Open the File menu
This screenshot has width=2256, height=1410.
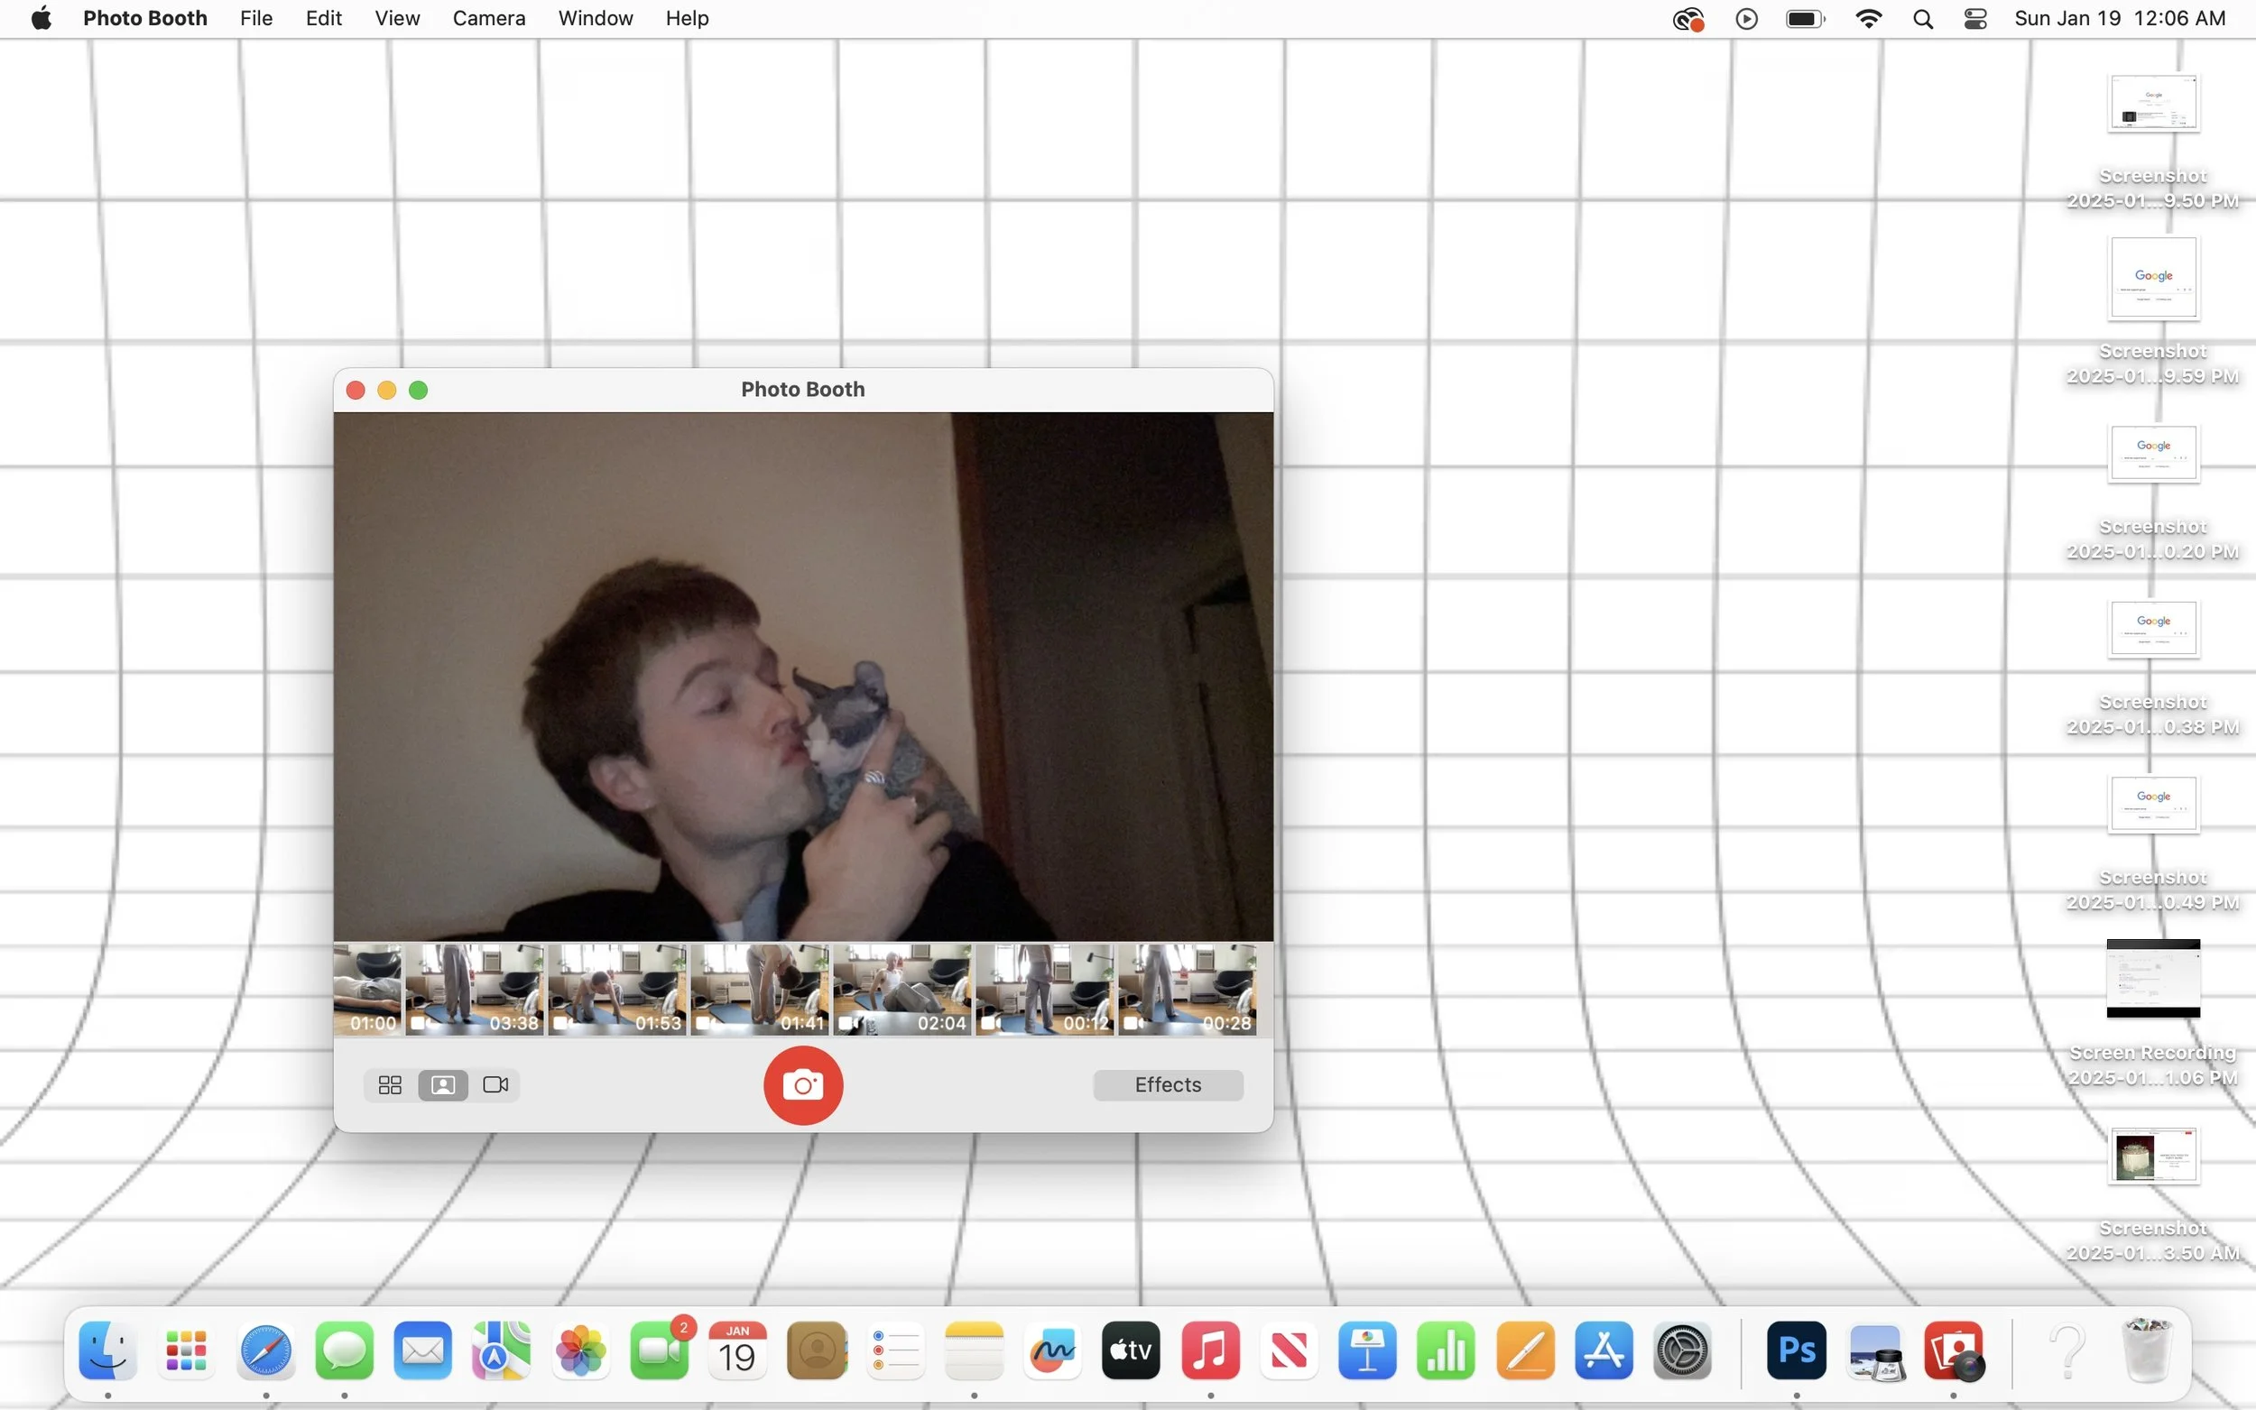(255, 19)
